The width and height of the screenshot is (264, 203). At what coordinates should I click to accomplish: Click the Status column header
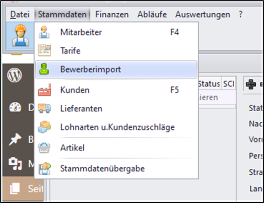209,83
